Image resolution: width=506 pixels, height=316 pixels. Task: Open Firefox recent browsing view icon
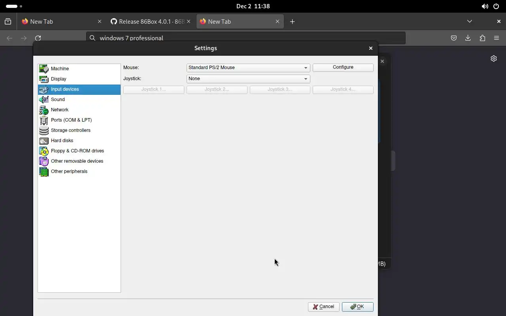[8, 22]
